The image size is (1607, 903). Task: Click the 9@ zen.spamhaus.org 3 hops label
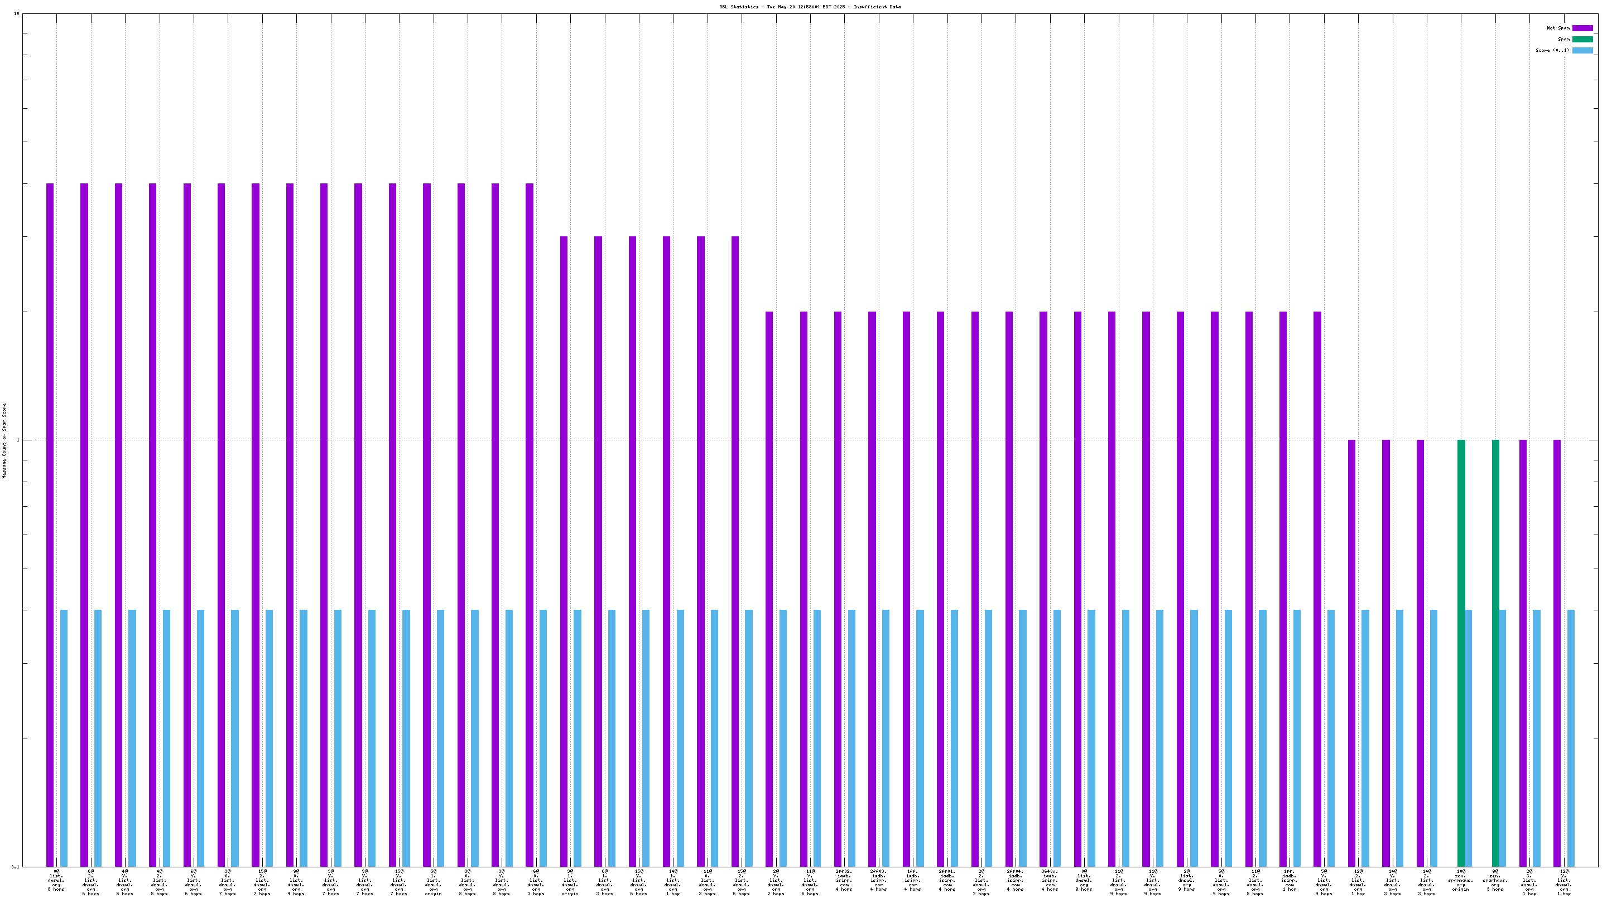1495,882
